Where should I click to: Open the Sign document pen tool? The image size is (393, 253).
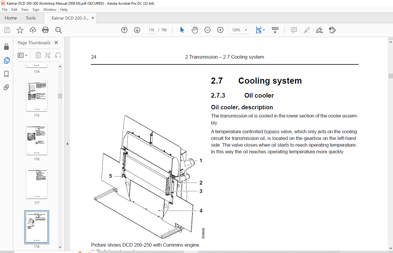320,30
